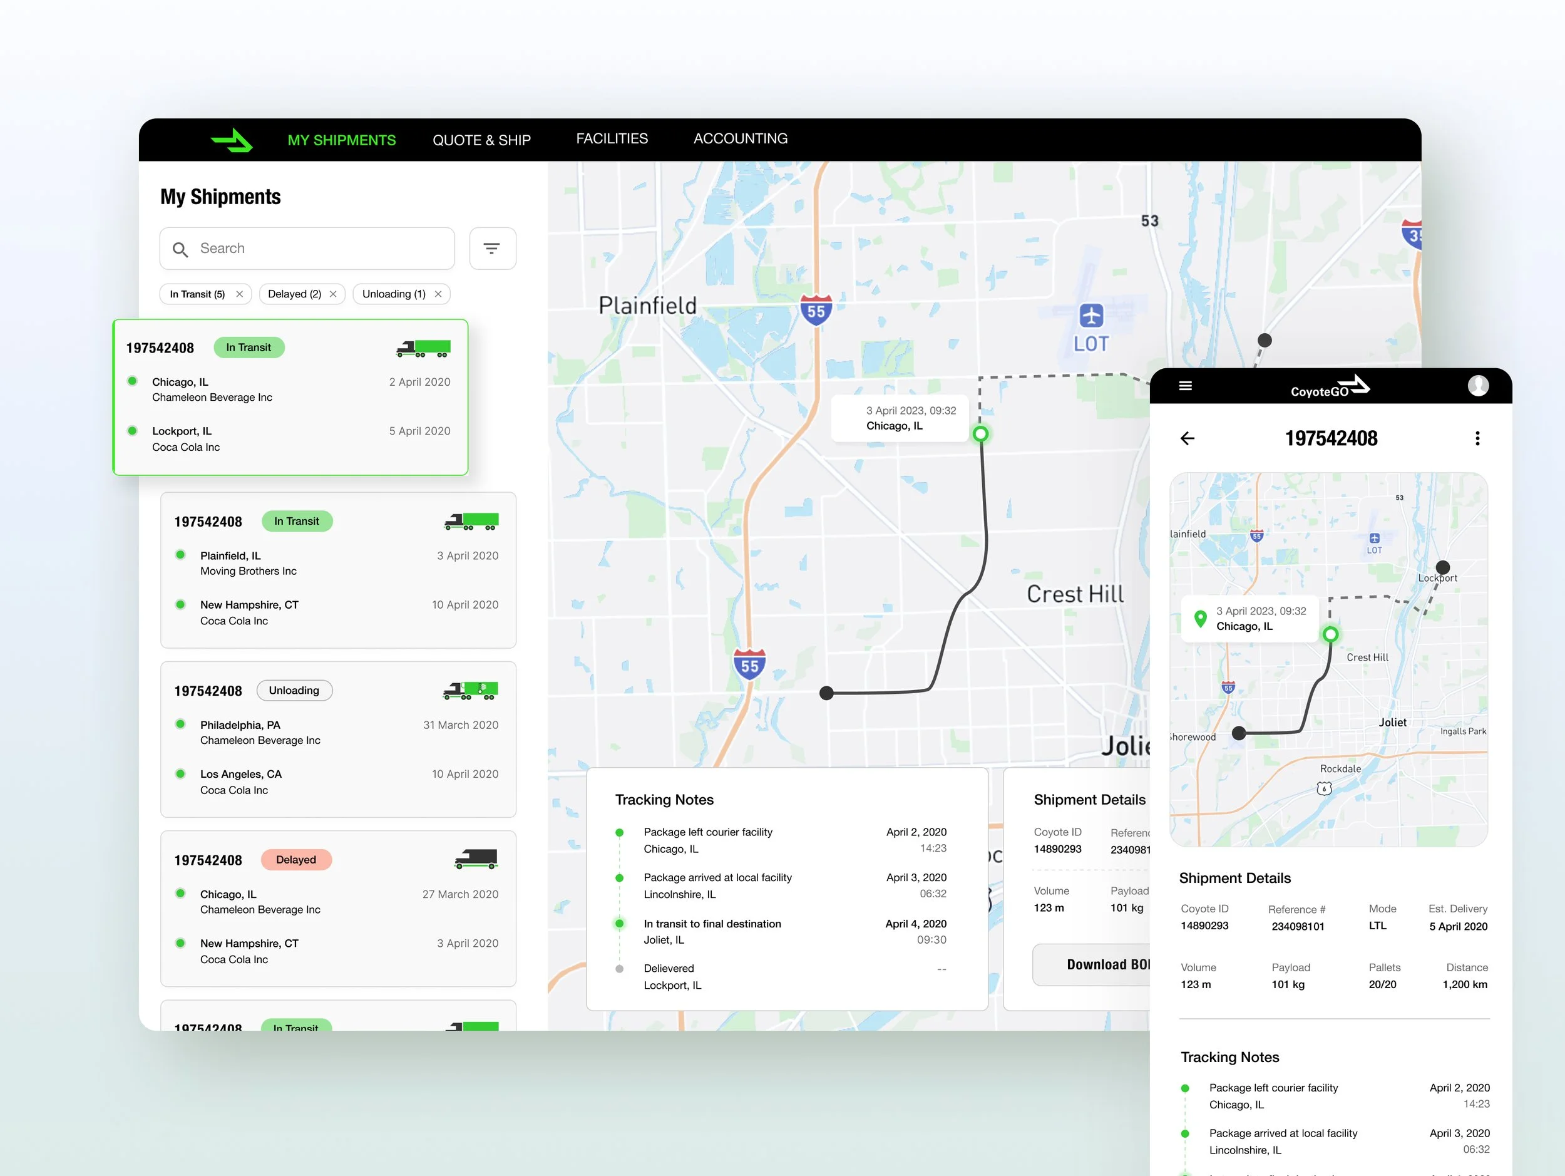
Task: Open the three-dot options menu
Action: 1477,439
